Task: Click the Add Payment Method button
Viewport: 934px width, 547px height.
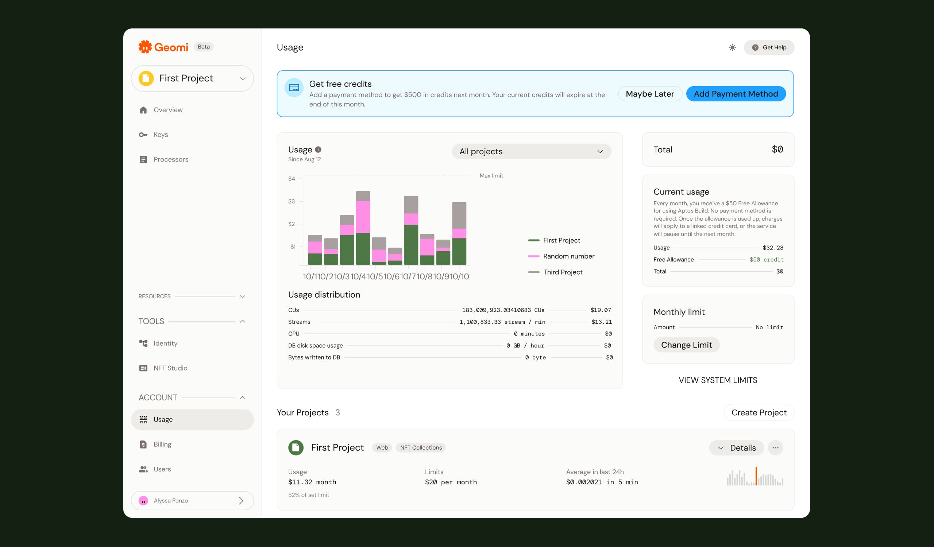Action: click(x=736, y=94)
